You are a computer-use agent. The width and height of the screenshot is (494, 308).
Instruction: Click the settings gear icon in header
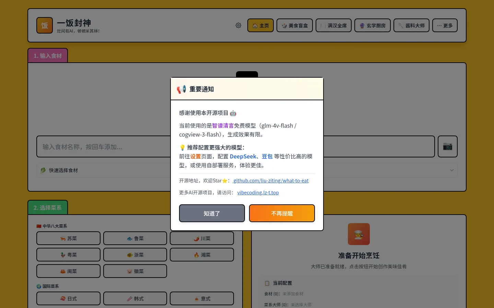(x=238, y=25)
